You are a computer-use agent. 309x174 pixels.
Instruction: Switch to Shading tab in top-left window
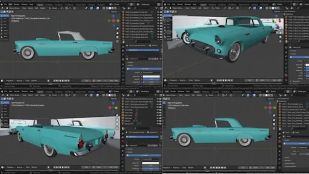point(91,5)
